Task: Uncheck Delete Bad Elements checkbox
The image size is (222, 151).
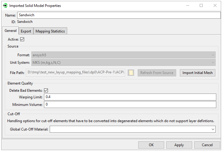Action: 46,90
